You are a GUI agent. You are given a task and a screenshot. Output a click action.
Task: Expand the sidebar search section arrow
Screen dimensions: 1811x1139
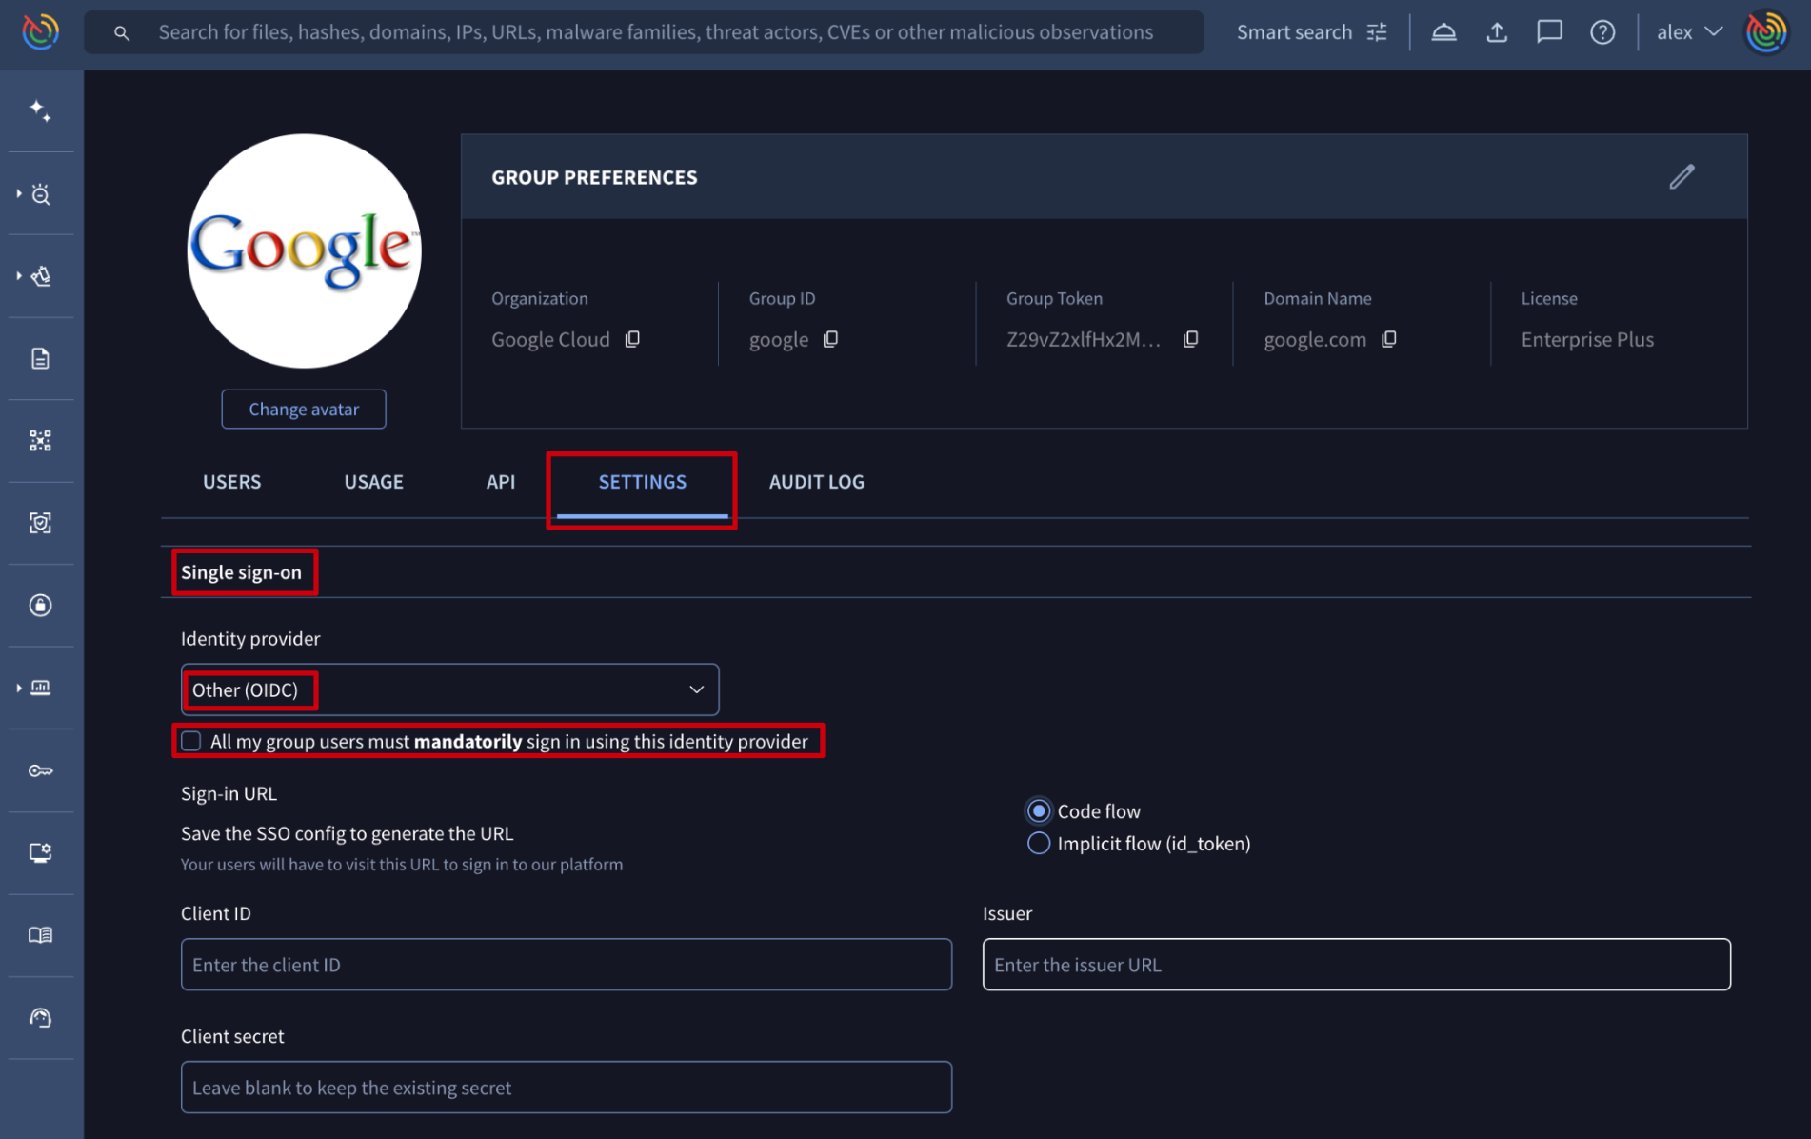pos(19,193)
